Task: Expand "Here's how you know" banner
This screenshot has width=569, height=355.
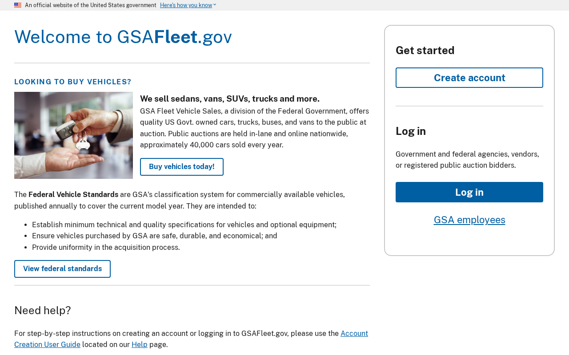Action: coord(186,5)
